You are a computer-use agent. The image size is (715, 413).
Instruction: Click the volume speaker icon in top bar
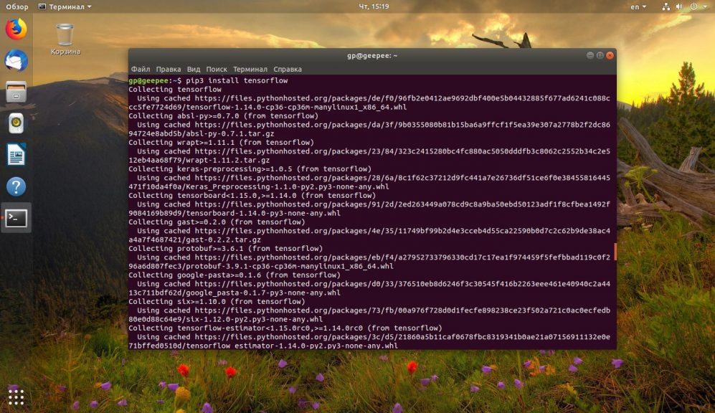[x=679, y=6]
